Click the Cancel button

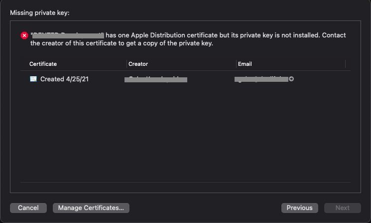pyautogui.click(x=28, y=208)
